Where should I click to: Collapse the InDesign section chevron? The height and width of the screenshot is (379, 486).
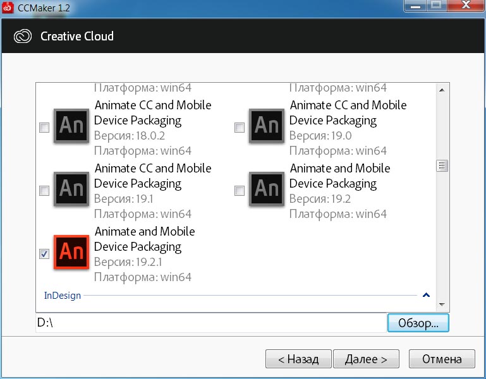click(x=426, y=295)
